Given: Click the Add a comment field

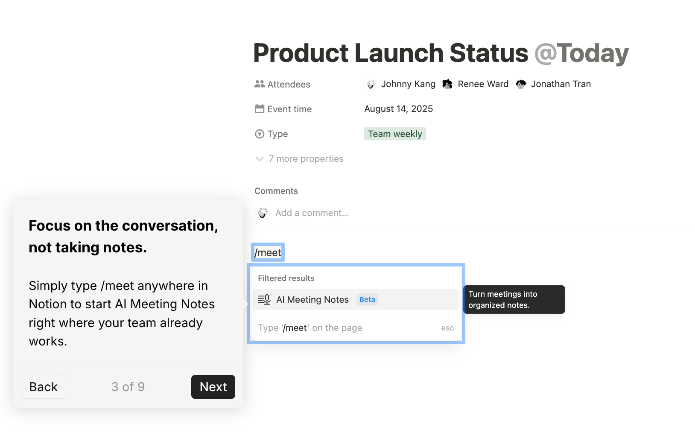Looking at the screenshot, I should (x=312, y=213).
